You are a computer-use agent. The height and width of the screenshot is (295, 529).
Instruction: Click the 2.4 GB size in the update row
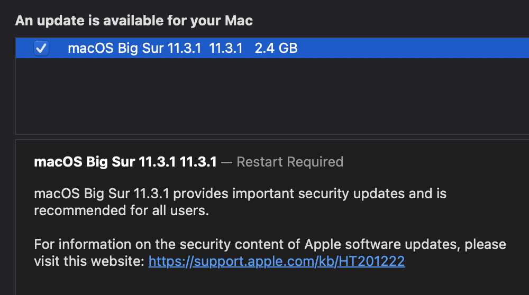(x=276, y=49)
